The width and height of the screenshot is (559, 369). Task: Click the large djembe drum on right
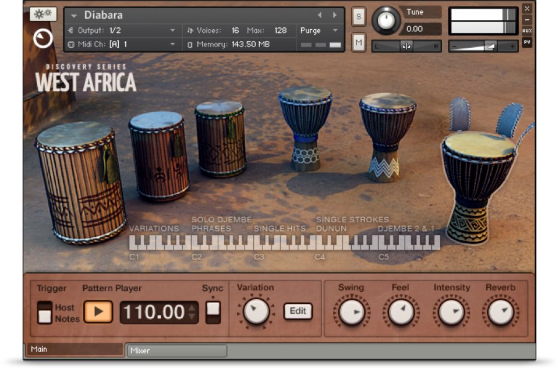[477, 180]
